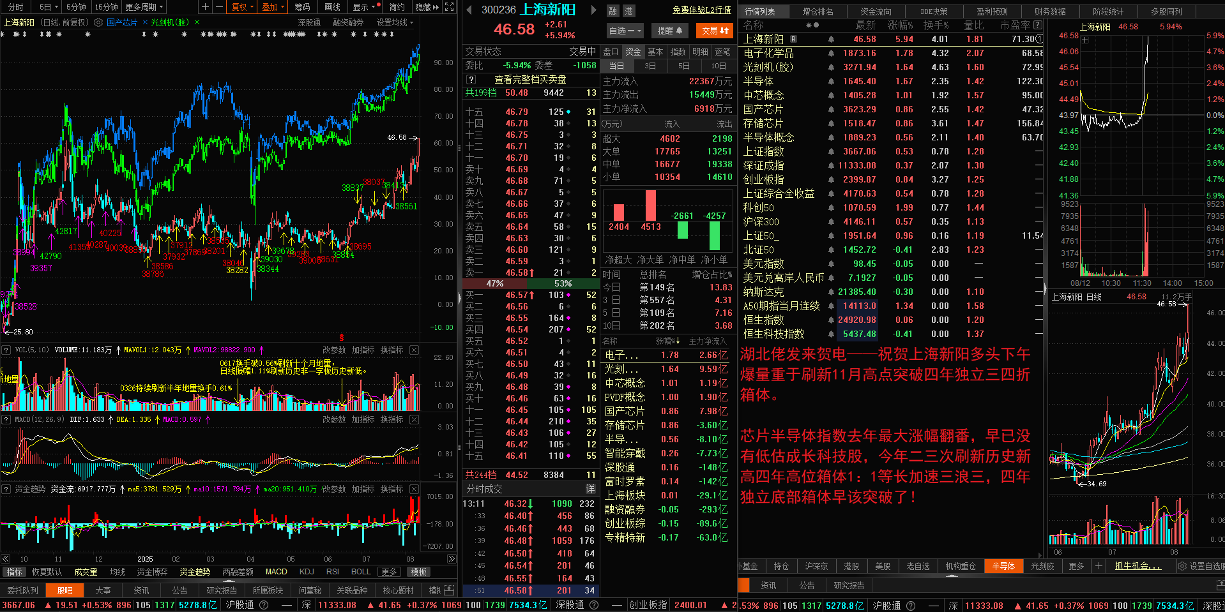Open the 自选 dropdown

[624, 31]
